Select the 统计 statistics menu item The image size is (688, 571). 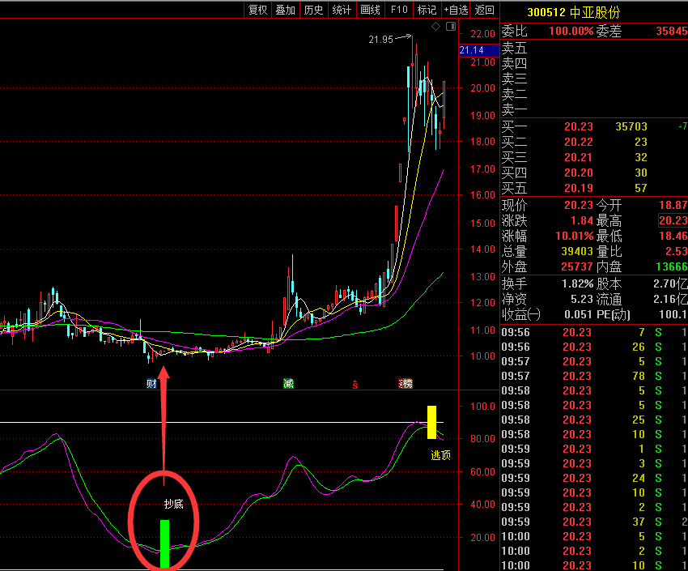point(342,10)
